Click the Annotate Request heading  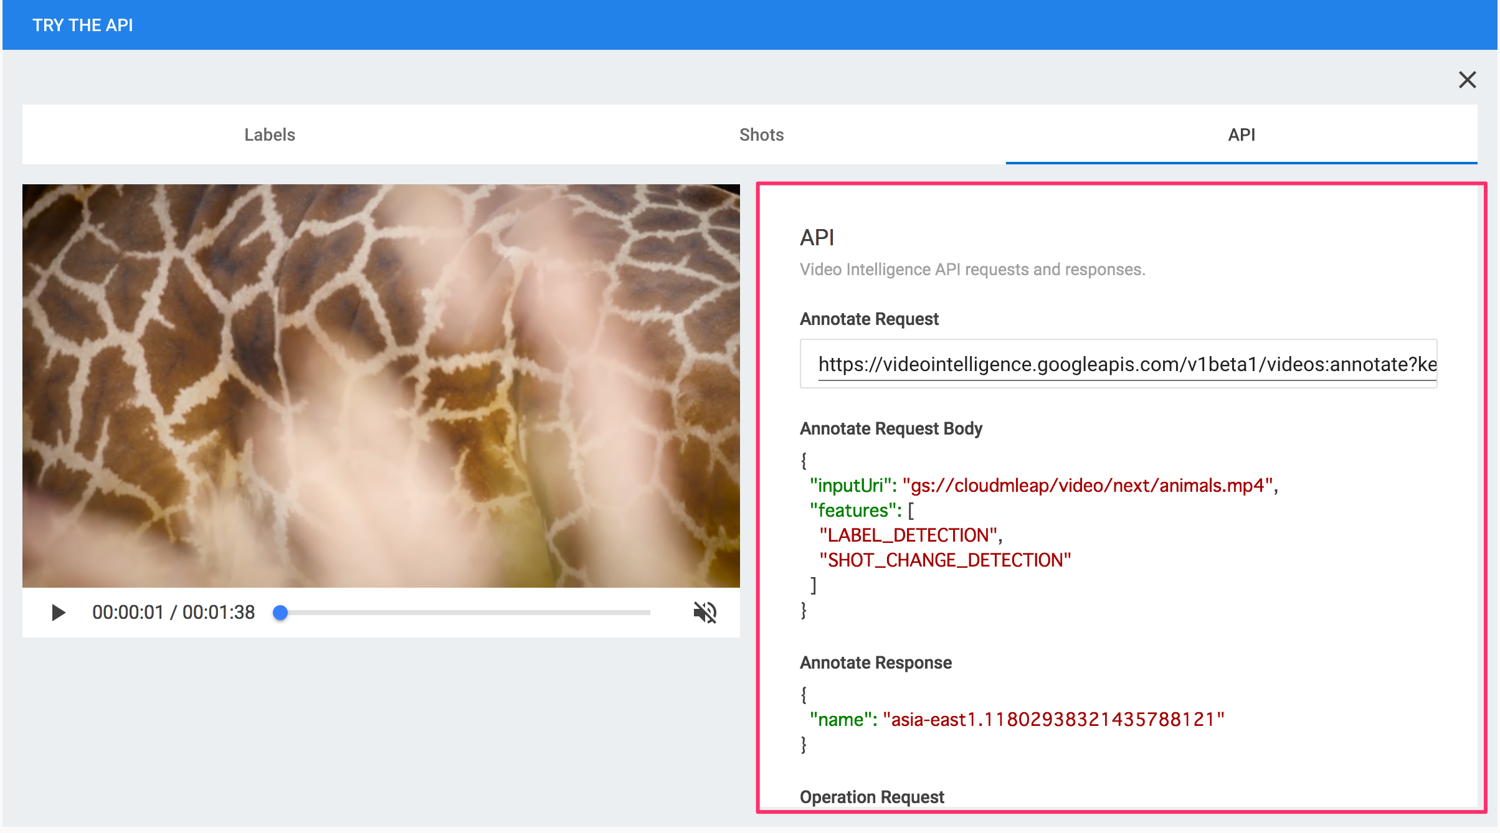pyautogui.click(x=869, y=319)
